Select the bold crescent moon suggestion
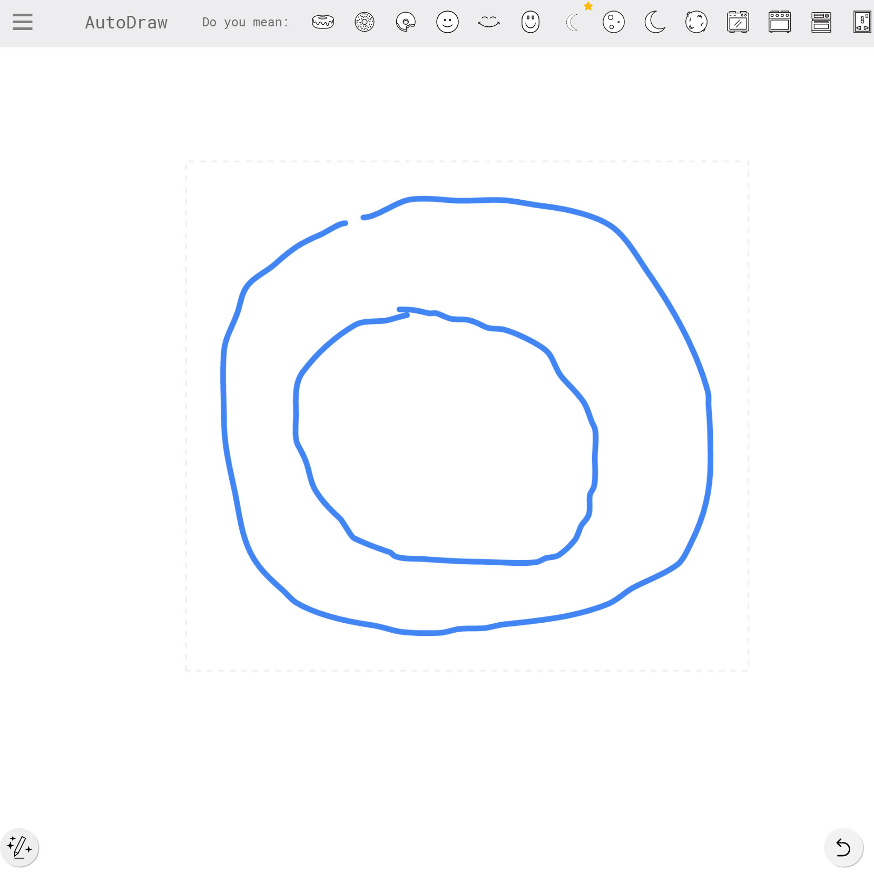 [x=655, y=22]
